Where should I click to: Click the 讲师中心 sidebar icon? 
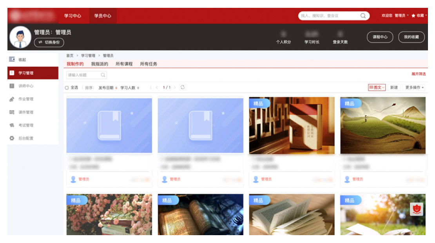12,86
